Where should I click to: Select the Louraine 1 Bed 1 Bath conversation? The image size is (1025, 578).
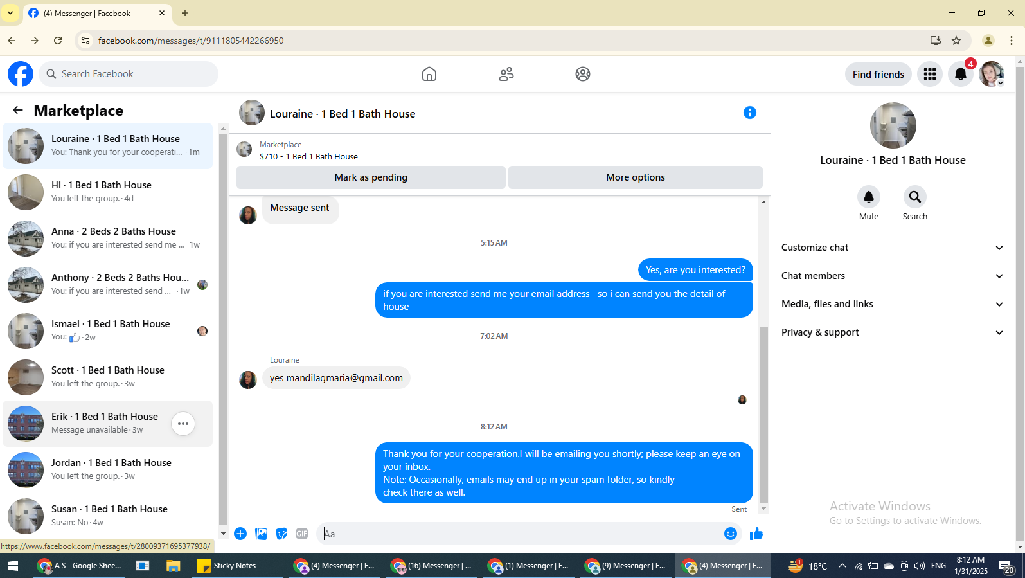[x=108, y=146]
